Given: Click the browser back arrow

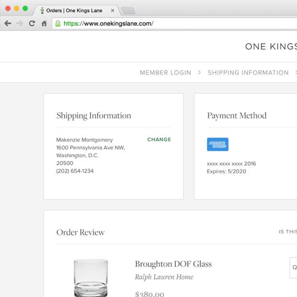Looking at the screenshot, I should [8, 23].
